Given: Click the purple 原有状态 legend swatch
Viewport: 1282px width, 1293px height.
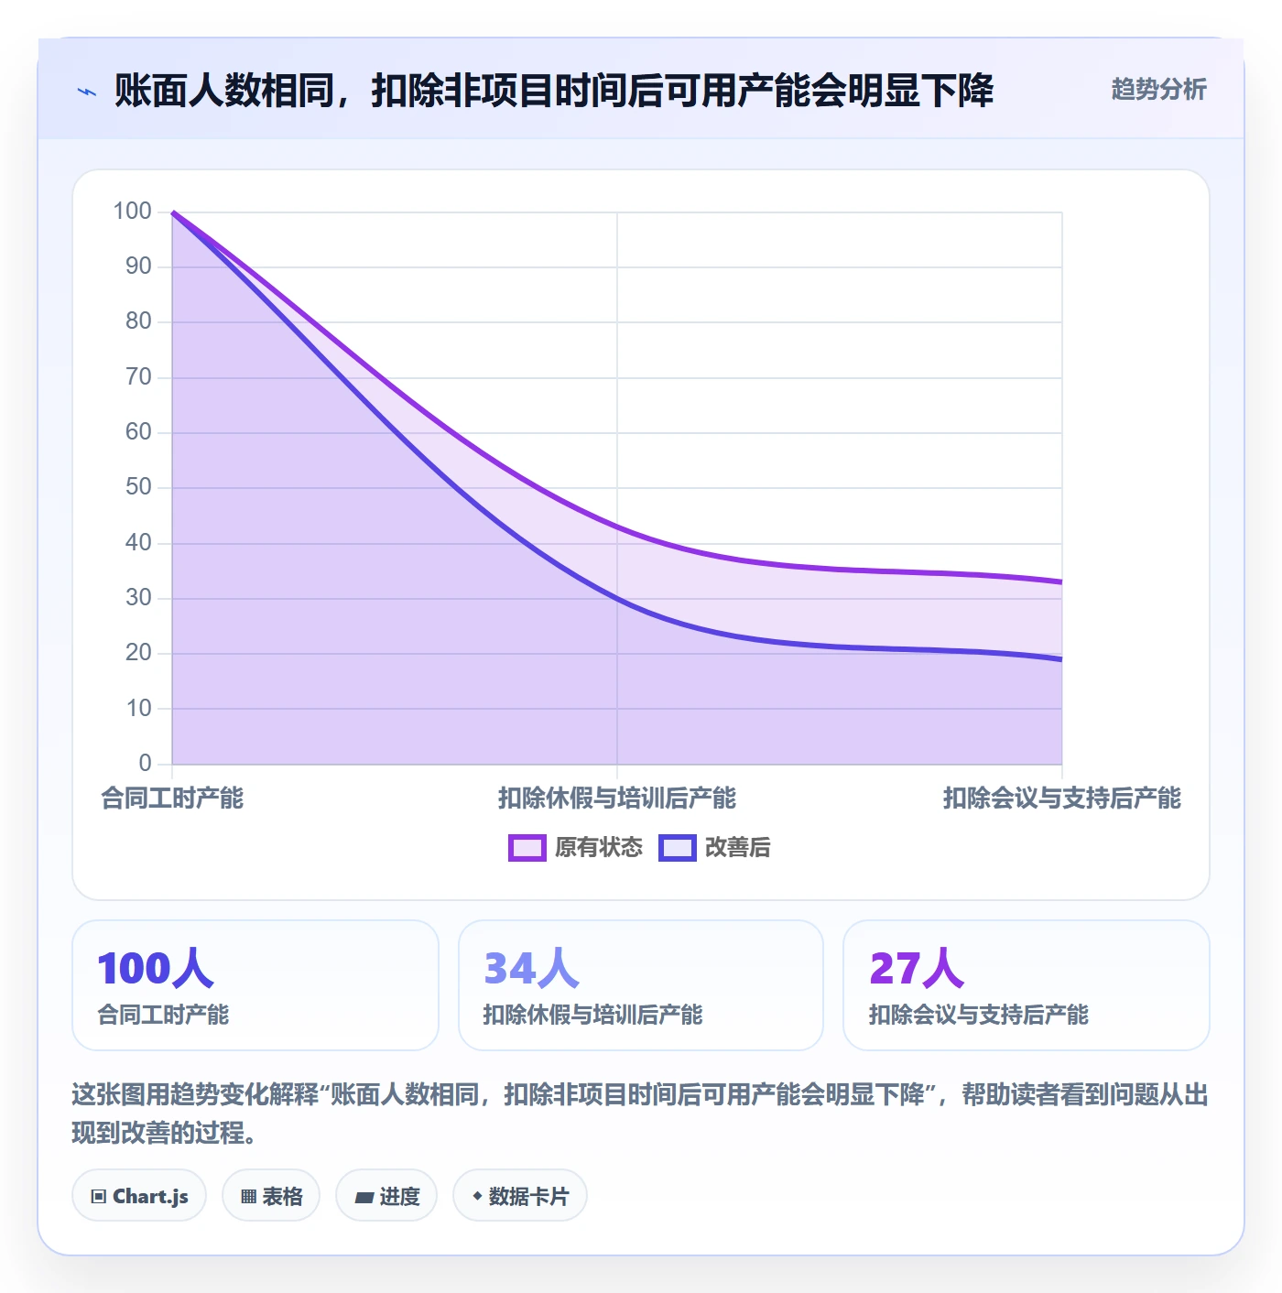Looking at the screenshot, I should [527, 848].
